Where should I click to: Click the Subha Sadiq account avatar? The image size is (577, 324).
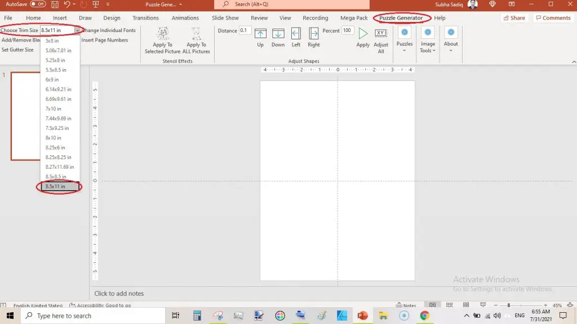pyautogui.click(x=473, y=4)
